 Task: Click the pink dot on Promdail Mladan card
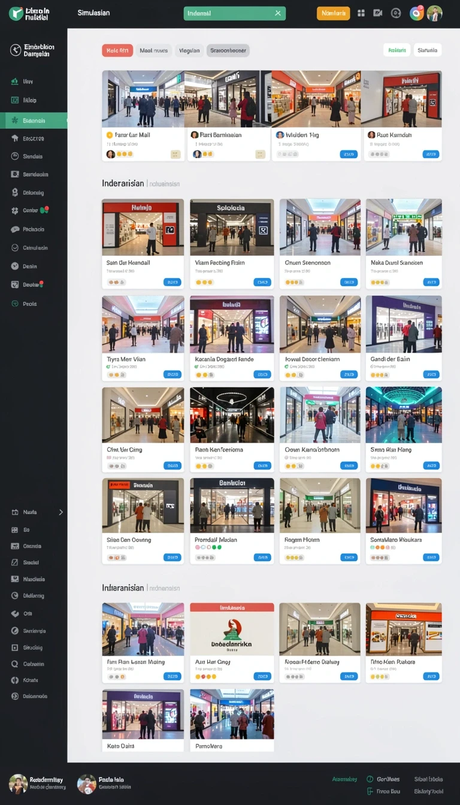coord(198,547)
